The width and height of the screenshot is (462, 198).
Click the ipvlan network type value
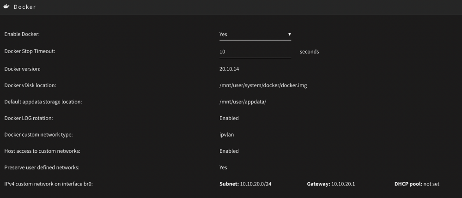click(x=227, y=135)
